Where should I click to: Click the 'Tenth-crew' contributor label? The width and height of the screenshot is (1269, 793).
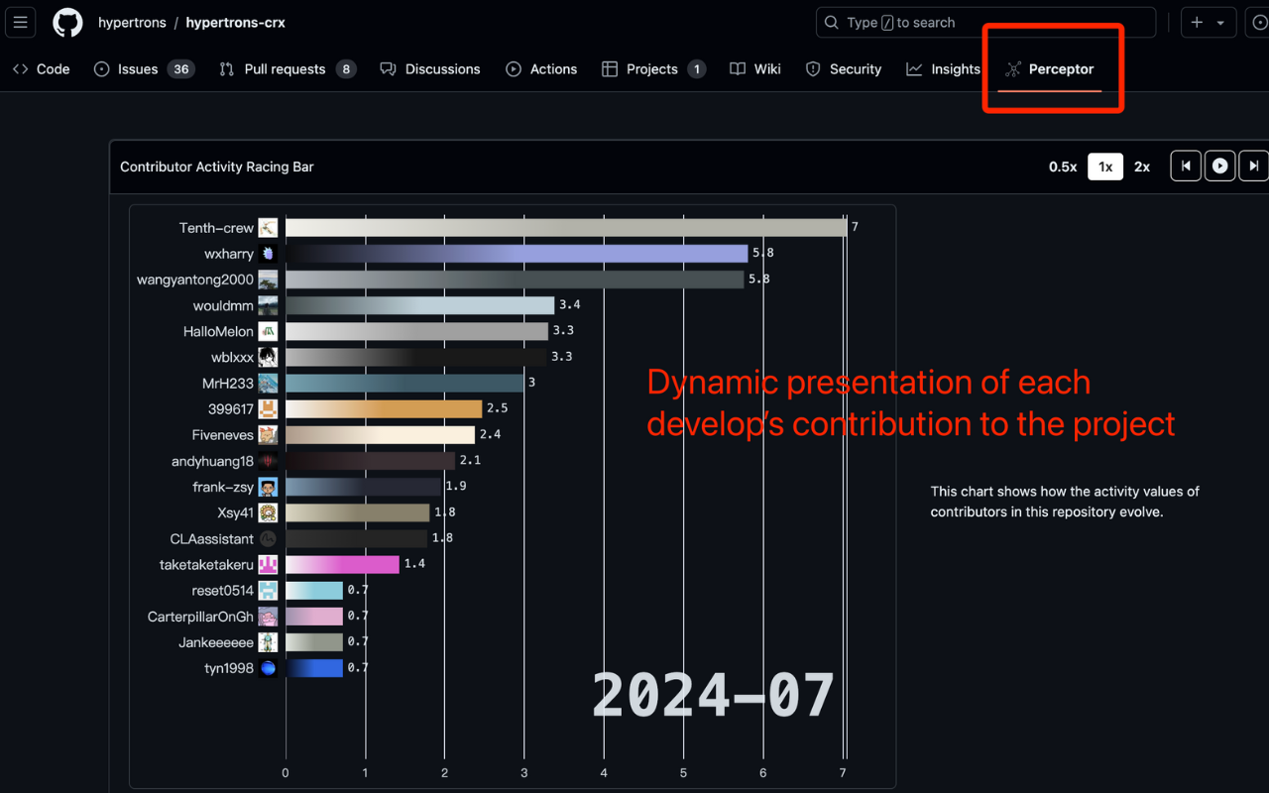(216, 228)
